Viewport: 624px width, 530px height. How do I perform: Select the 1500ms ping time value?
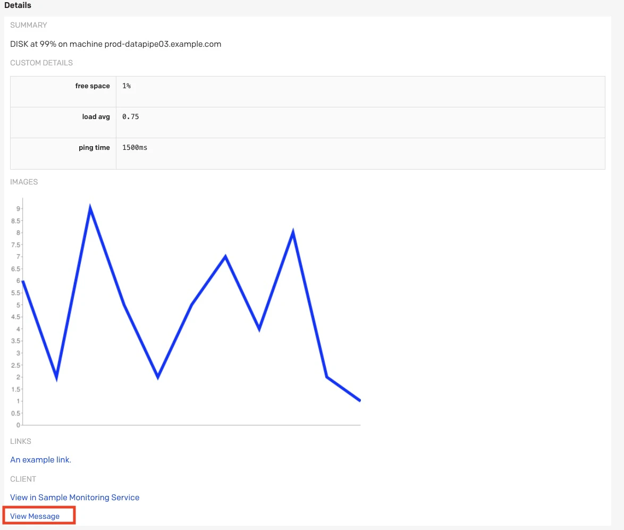pyautogui.click(x=134, y=148)
